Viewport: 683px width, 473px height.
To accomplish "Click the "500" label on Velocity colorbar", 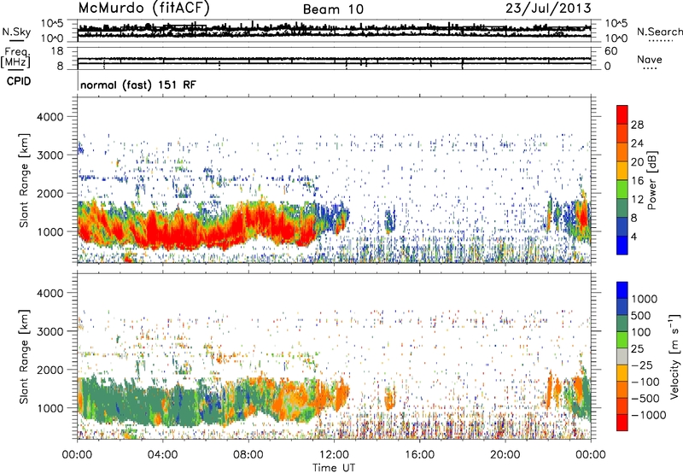I will (x=642, y=315).
